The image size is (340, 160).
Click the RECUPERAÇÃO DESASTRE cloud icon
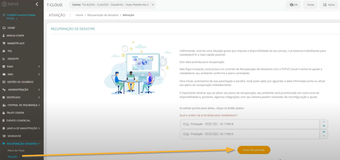click(x=4, y=144)
